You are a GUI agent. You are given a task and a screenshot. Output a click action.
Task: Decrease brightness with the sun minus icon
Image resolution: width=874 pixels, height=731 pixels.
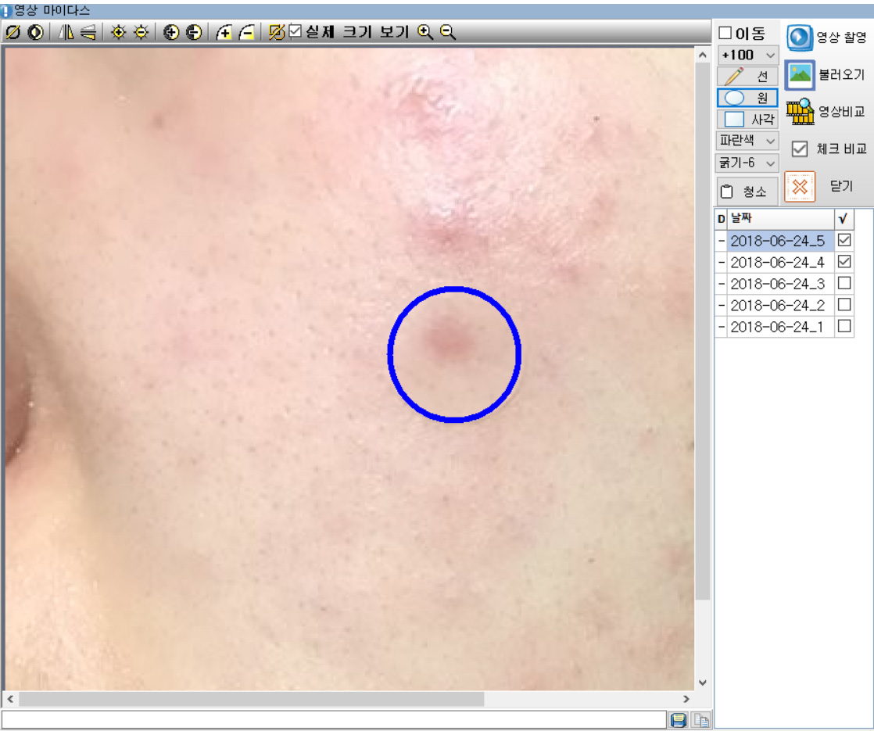click(141, 32)
